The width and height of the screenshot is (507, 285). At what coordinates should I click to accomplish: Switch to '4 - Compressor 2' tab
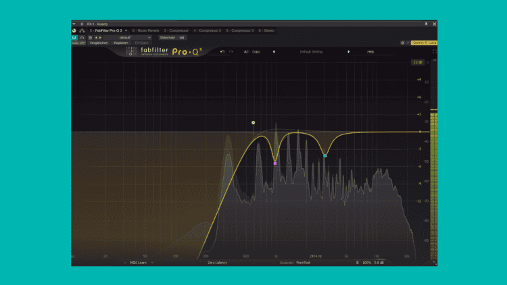208,30
